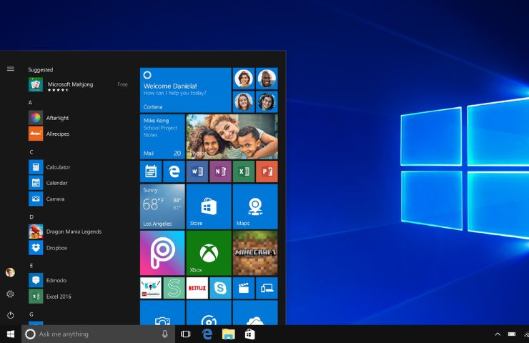This screenshot has height=343, width=529.
Task: Click the Excel tile in tile grid
Action: [244, 171]
